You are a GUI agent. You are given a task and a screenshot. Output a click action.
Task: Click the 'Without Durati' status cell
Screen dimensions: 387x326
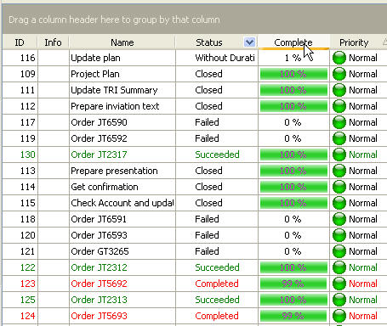click(x=217, y=58)
